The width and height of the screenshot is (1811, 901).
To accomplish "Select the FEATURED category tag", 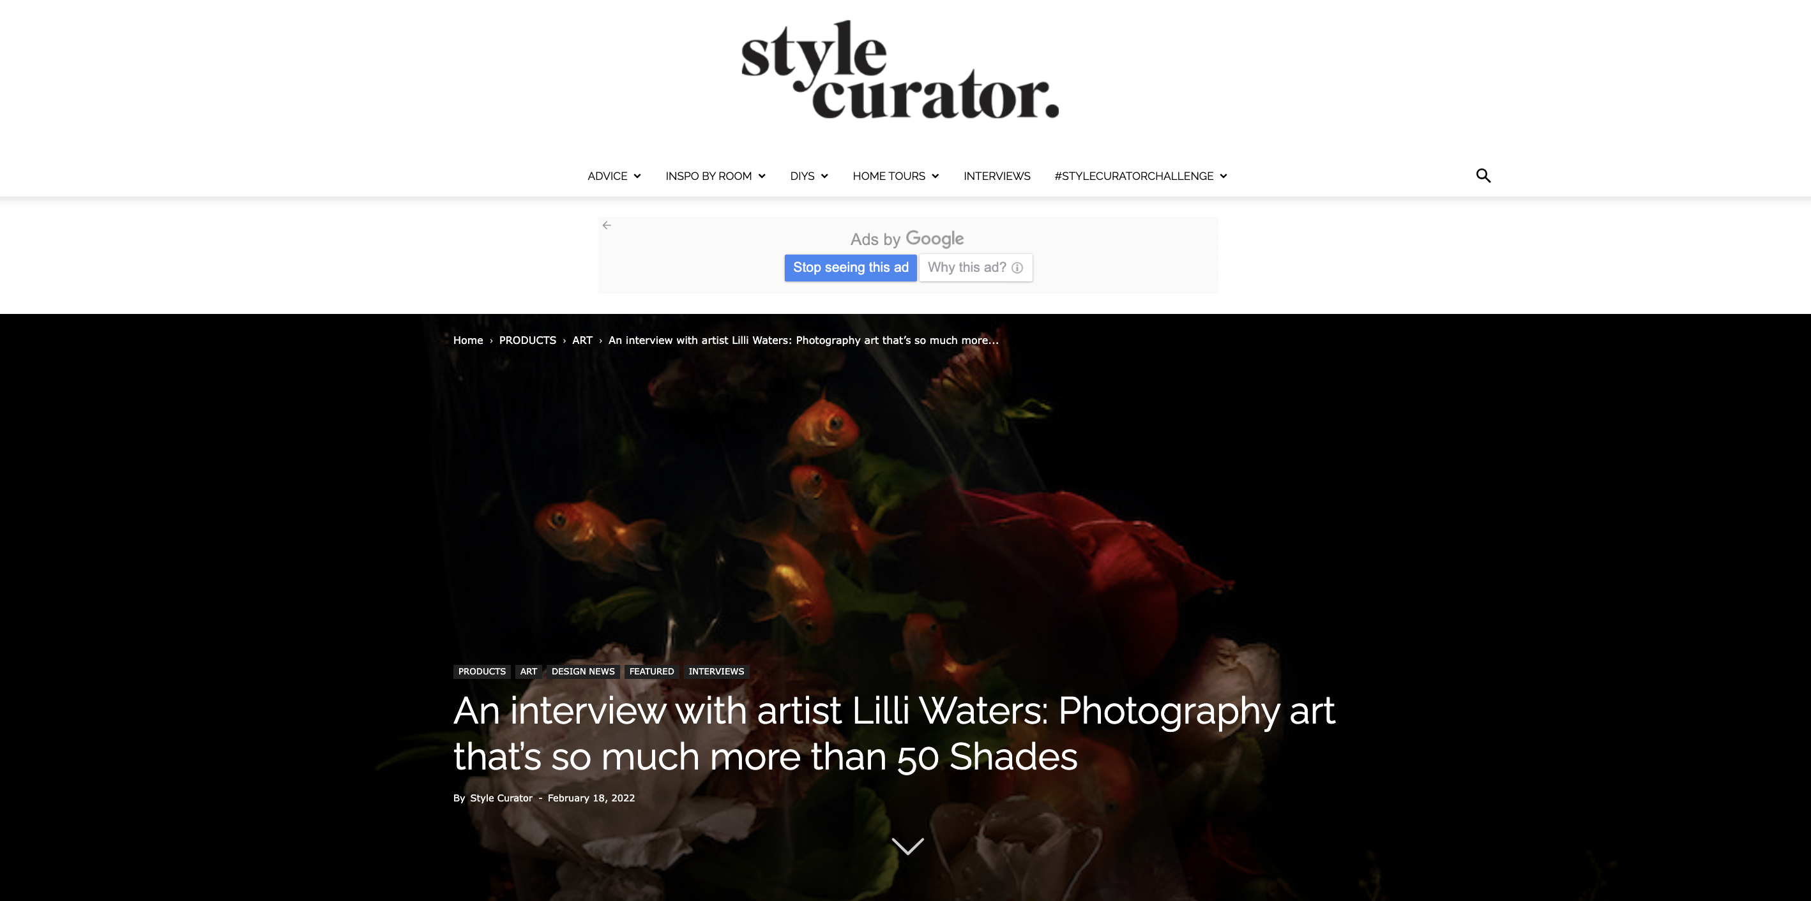I will pos(651,672).
